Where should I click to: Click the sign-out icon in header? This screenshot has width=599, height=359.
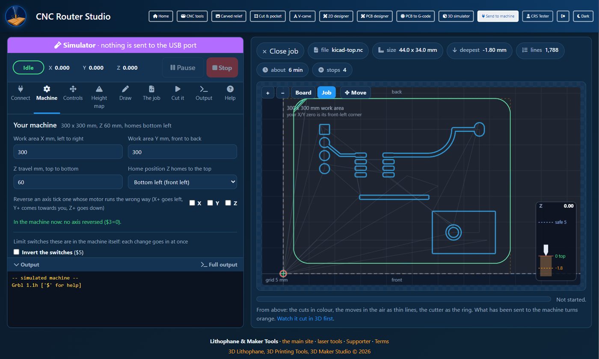point(563,16)
